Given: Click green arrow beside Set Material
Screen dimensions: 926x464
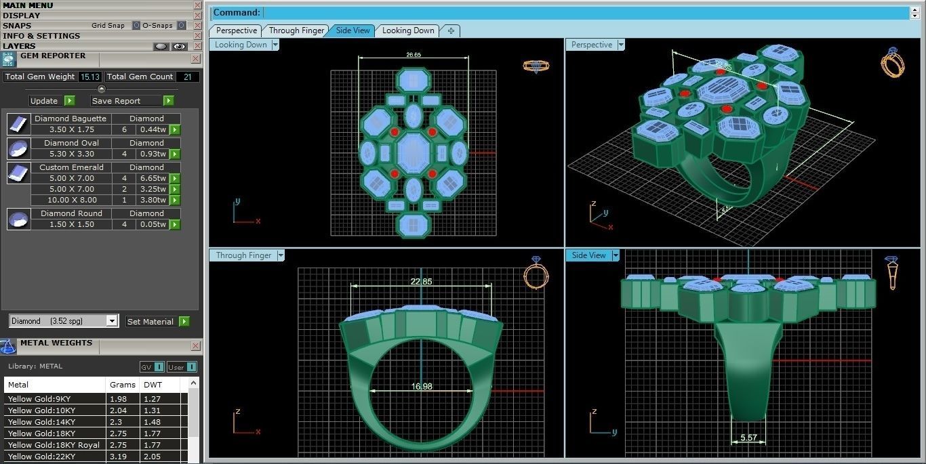Looking at the screenshot, I should click(184, 322).
